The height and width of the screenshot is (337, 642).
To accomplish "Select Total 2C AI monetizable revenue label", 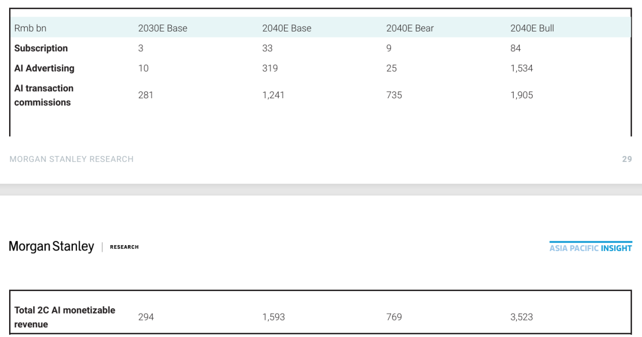I will point(65,317).
